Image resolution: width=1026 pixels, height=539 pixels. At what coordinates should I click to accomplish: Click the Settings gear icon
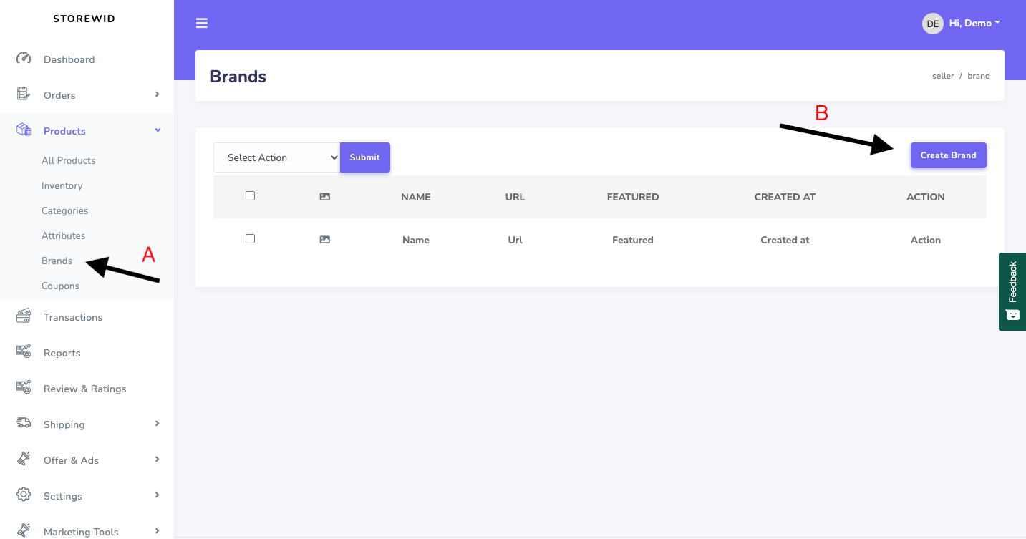(x=24, y=495)
